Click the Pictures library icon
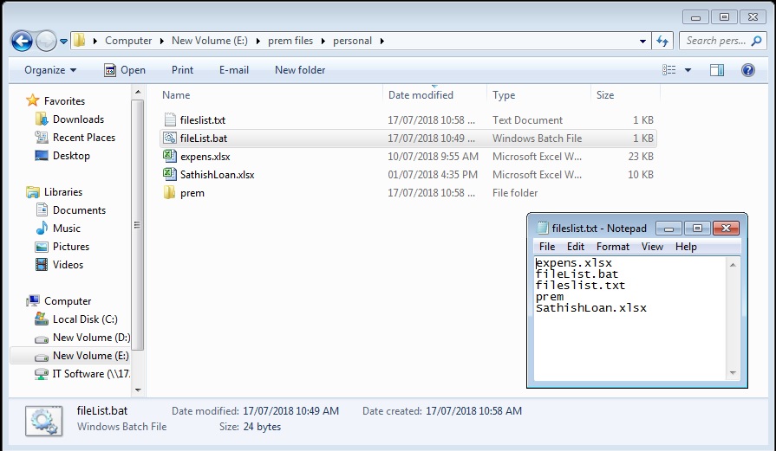Screen dimensions: 776x451 (42, 247)
